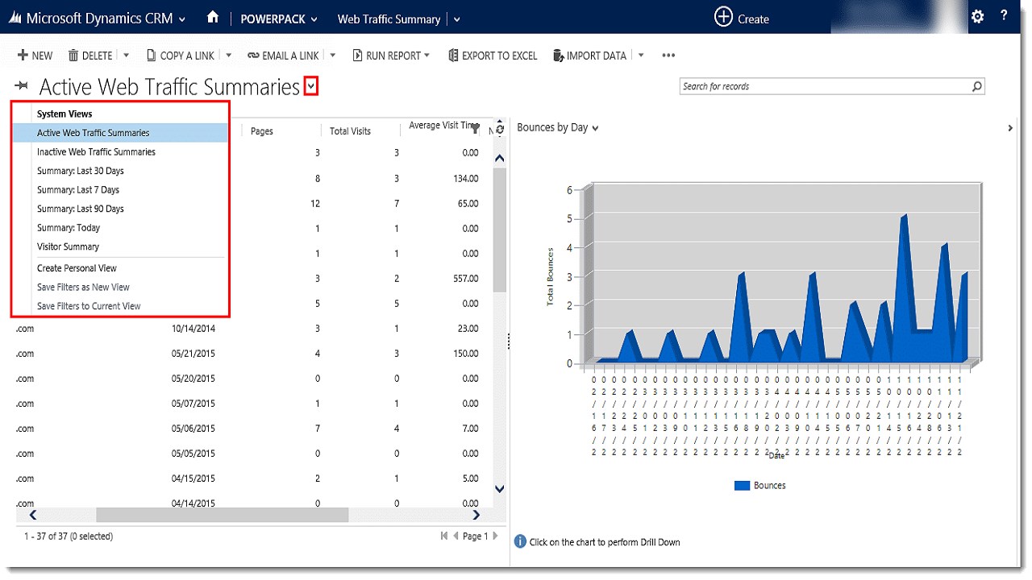
Task: Toggle the view selector arrow beside the title
Action: (311, 86)
